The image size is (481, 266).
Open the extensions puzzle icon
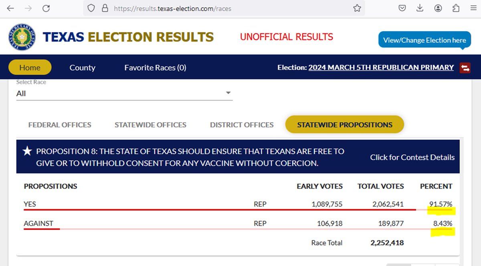[x=456, y=8]
